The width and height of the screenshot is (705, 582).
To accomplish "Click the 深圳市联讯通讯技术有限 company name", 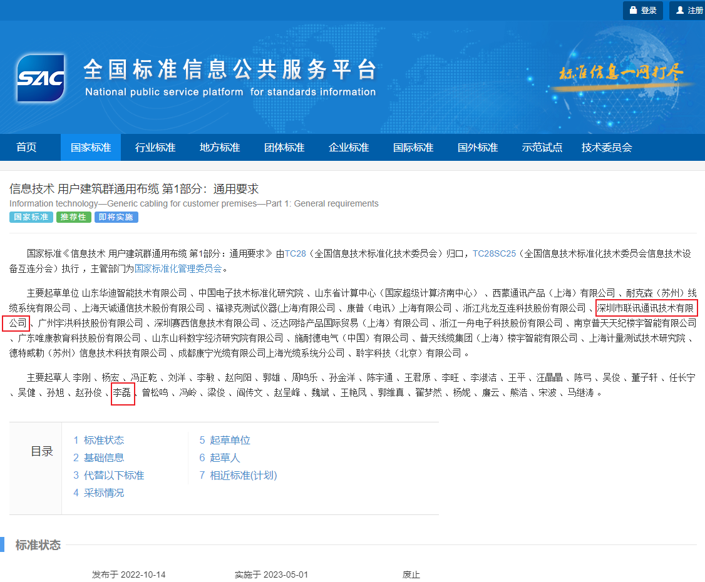I will click(646, 309).
